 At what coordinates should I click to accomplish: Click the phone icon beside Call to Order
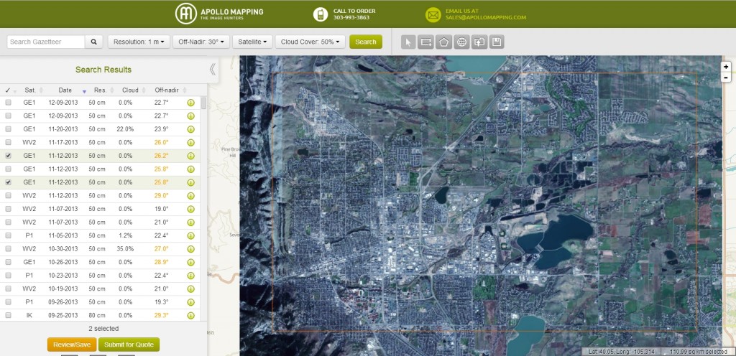click(321, 14)
